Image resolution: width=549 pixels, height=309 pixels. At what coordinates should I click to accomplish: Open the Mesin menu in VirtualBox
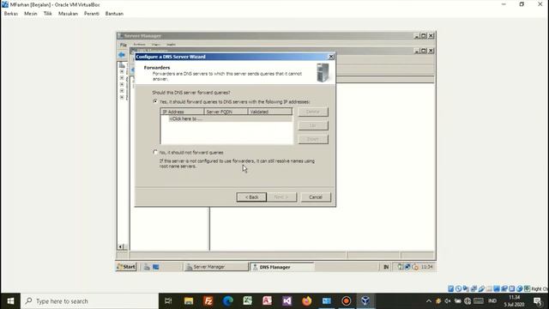click(x=31, y=14)
